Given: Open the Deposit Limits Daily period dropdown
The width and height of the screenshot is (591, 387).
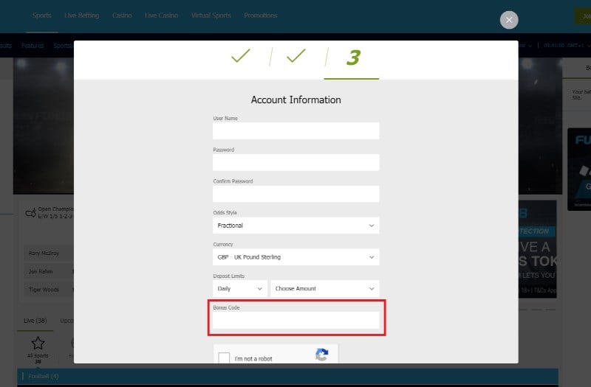Looking at the screenshot, I should (x=239, y=288).
